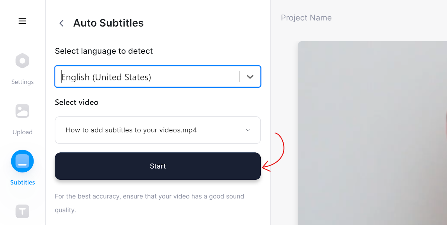Click the Start button

[x=158, y=166]
